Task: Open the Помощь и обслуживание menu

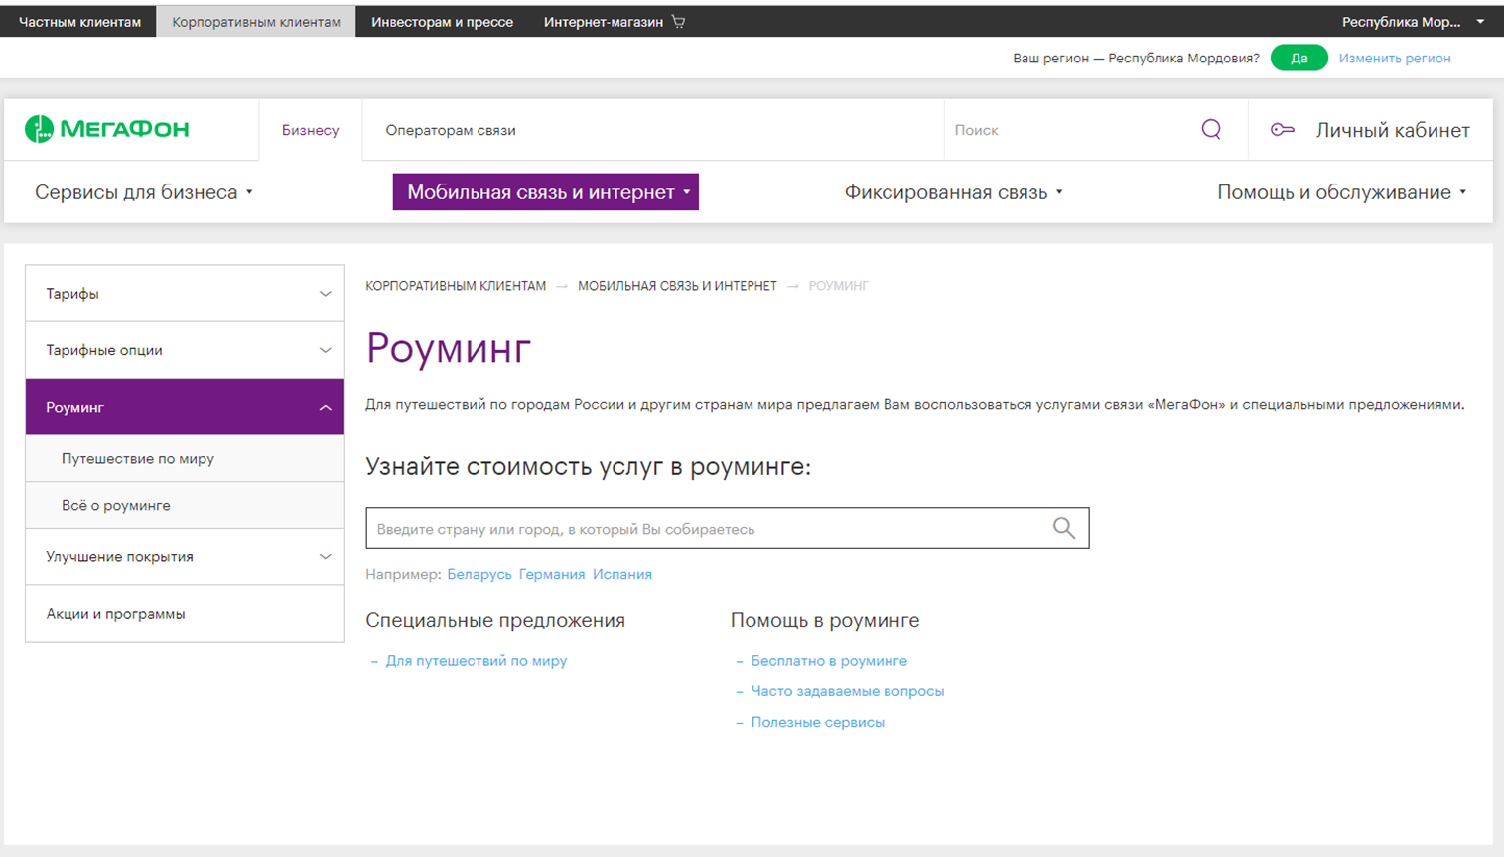Action: 1341,192
